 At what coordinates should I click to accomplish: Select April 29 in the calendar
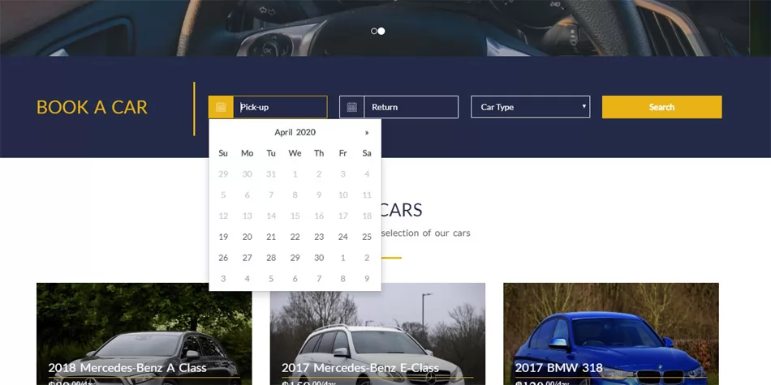[295, 258]
